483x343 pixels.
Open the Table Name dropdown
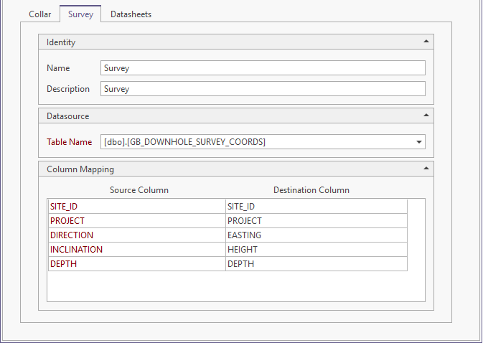(x=419, y=142)
